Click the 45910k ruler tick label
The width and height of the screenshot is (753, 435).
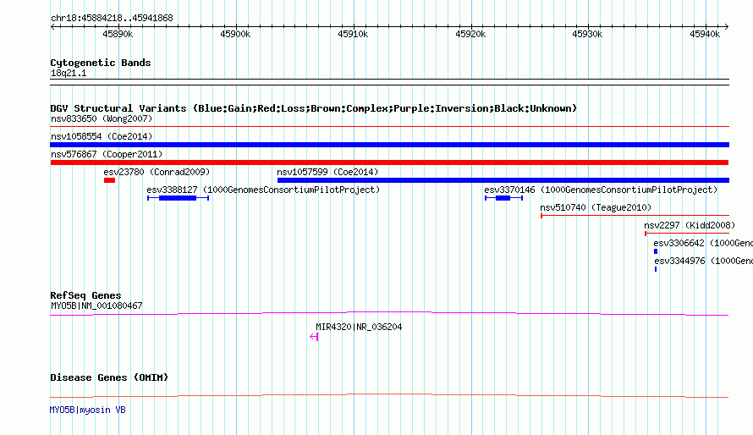353,34
